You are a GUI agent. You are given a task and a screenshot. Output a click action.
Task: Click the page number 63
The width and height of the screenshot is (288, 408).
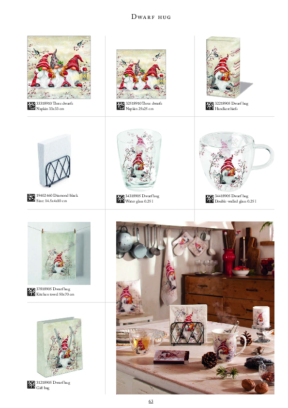point(151,401)
